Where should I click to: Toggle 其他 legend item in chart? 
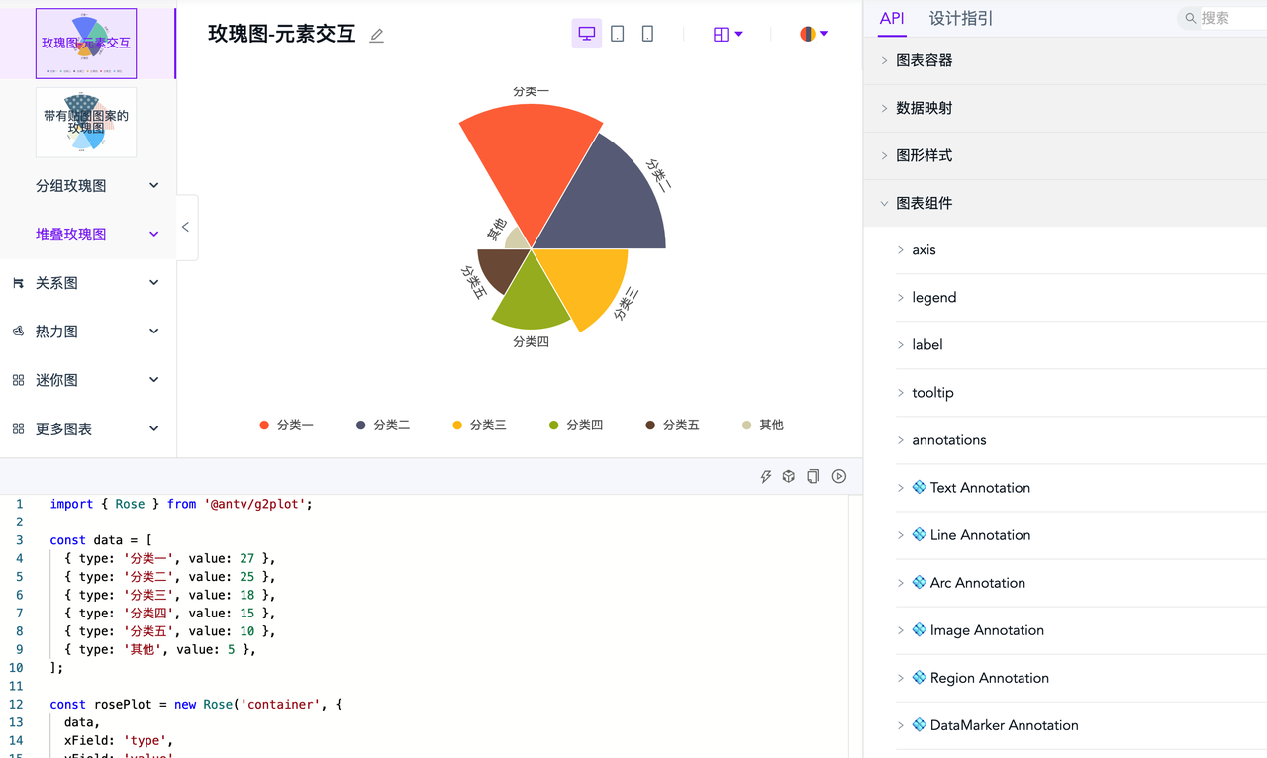point(762,425)
